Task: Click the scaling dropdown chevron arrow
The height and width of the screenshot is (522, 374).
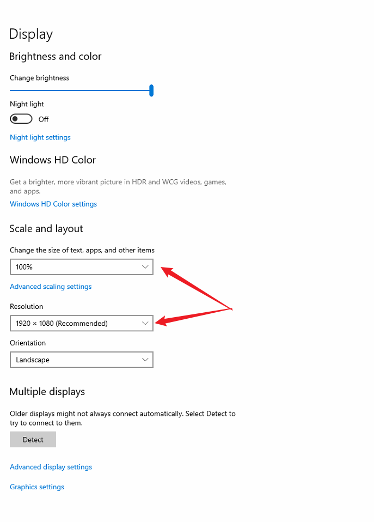Action: [x=145, y=267]
